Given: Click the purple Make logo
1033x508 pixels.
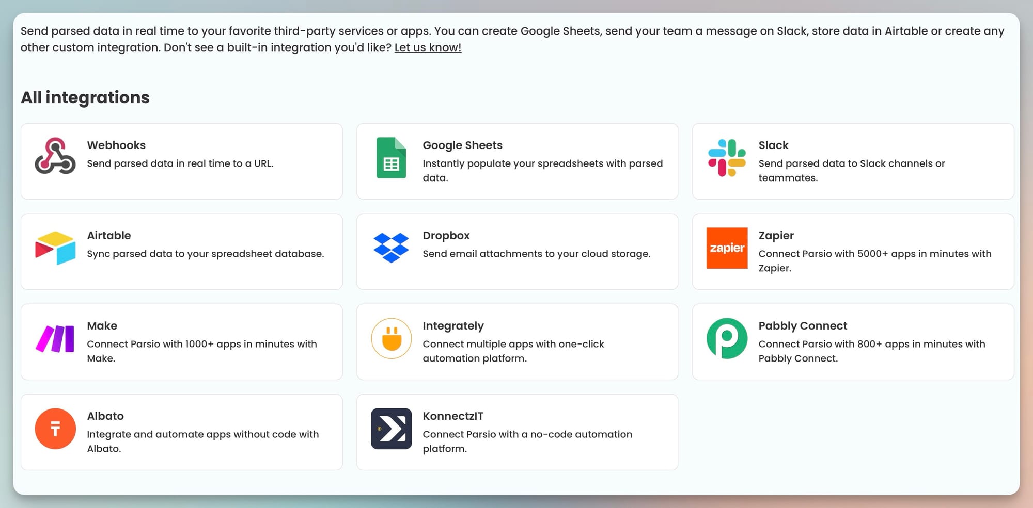Looking at the screenshot, I should (x=55, y=339).
